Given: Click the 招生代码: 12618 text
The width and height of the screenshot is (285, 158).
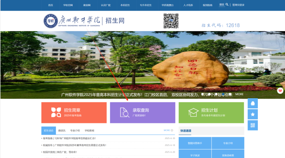Looking at the screenshot, I should (220, 25).
